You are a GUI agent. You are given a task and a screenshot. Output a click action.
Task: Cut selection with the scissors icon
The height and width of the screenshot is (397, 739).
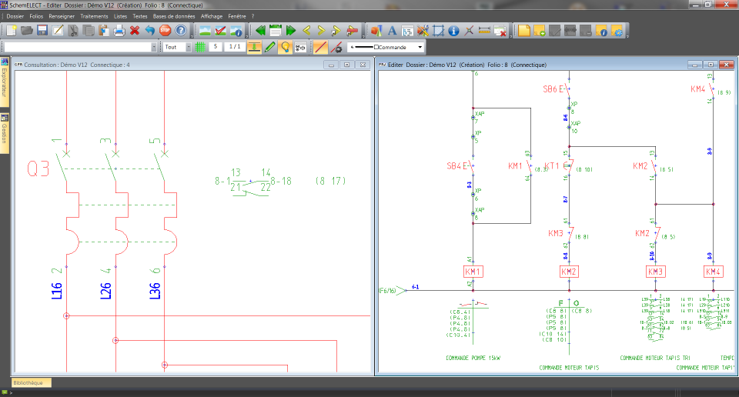click(x=73, y=31)
